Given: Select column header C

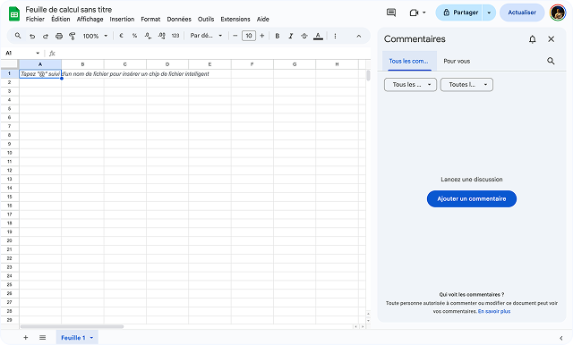Looking at the screenshot, I should click(x=125, y=64).
